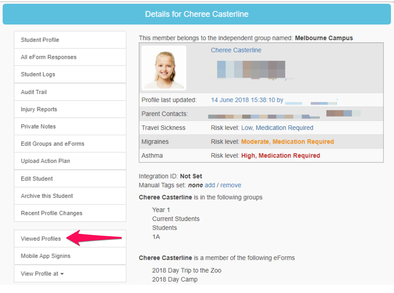The height and width of the screenshot is (293, 394).
Task: Archive this Student
Action: pyautogui.click(x=47, y=196)
